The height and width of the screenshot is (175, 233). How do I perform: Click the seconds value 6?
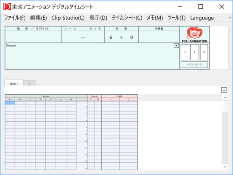(111, 37)
